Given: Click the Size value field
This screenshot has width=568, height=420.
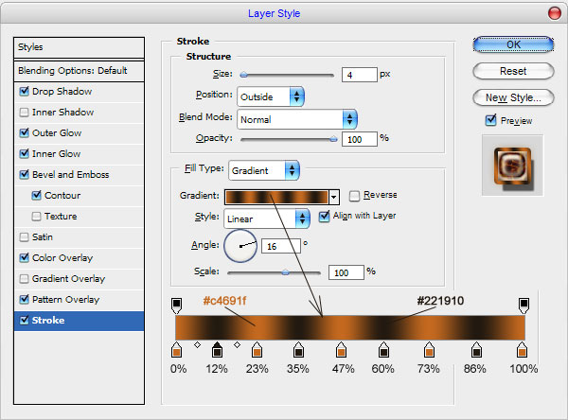Looking at the screenshot, I should 360,75.
